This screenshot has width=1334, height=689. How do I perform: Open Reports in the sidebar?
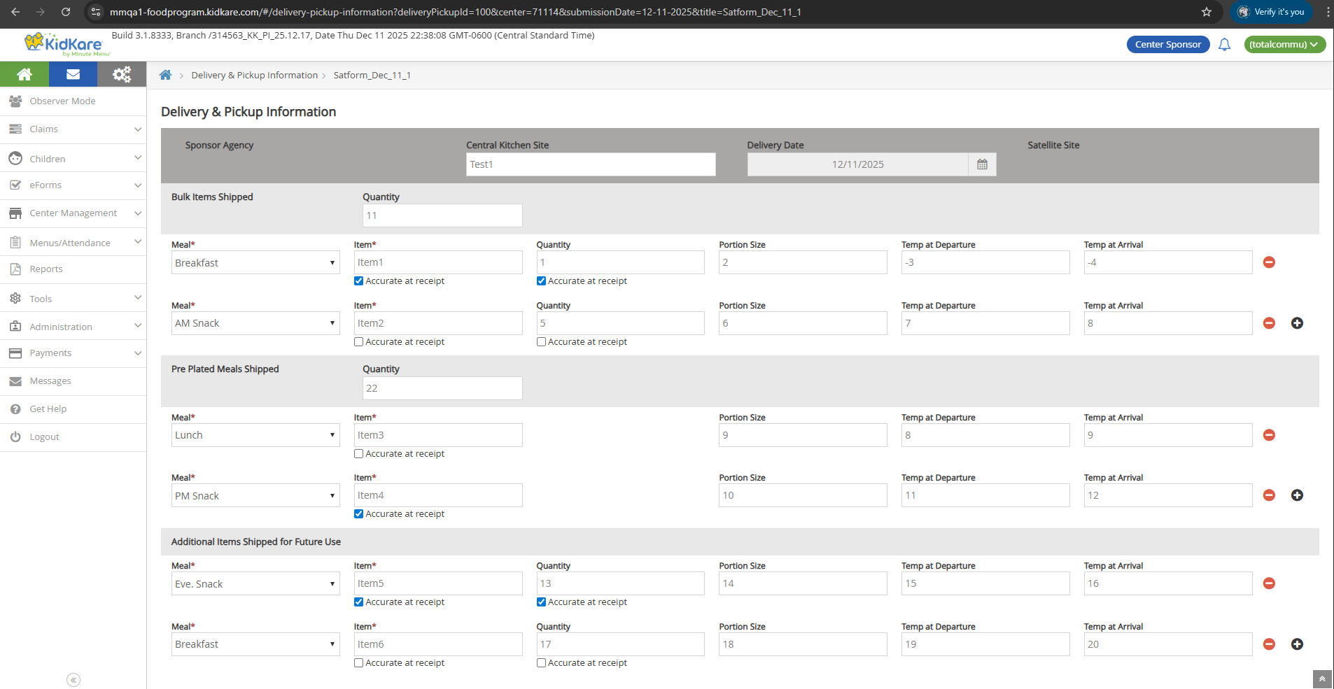(46, 269)
